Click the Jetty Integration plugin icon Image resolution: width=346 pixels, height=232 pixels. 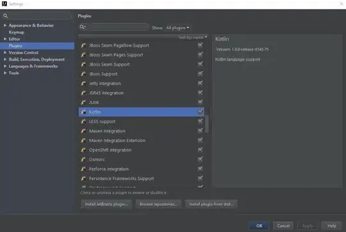coord(83,83)
